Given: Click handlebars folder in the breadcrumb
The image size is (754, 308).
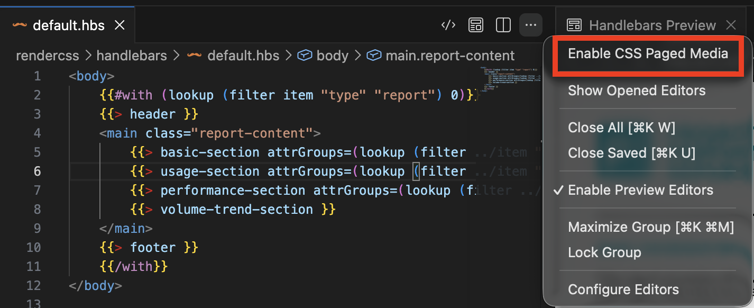Looking at the screenshot, I should pyautogui.click(x=132, y=56).
